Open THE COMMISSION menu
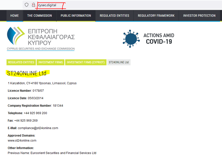The width and height of the screenshot is (222, 160). pyautogui.click(x=40, y=16)
